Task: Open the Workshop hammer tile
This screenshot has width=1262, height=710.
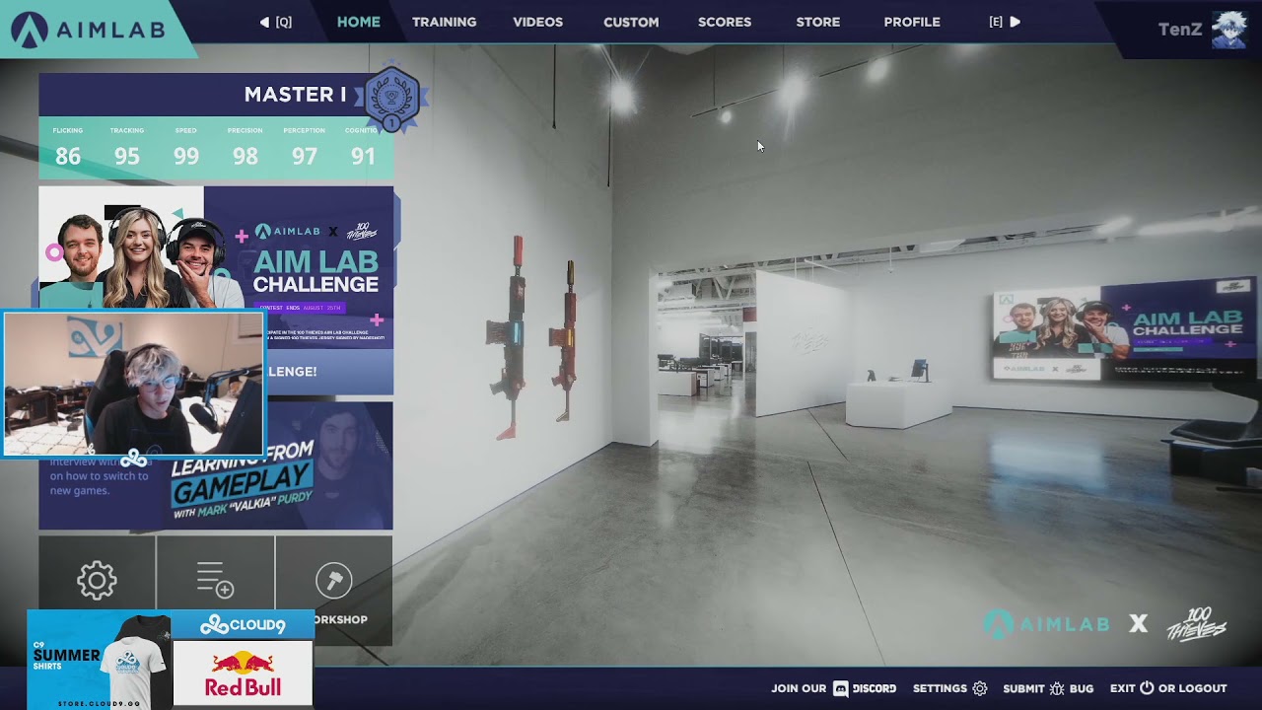Action: click(x=334, y=590)
